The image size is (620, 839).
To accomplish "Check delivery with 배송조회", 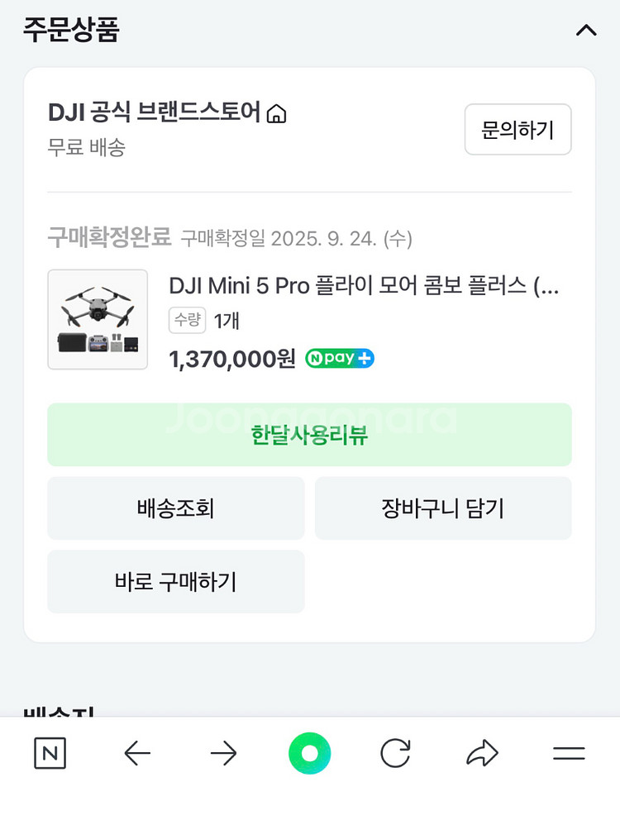I will (x=176, y=508).
